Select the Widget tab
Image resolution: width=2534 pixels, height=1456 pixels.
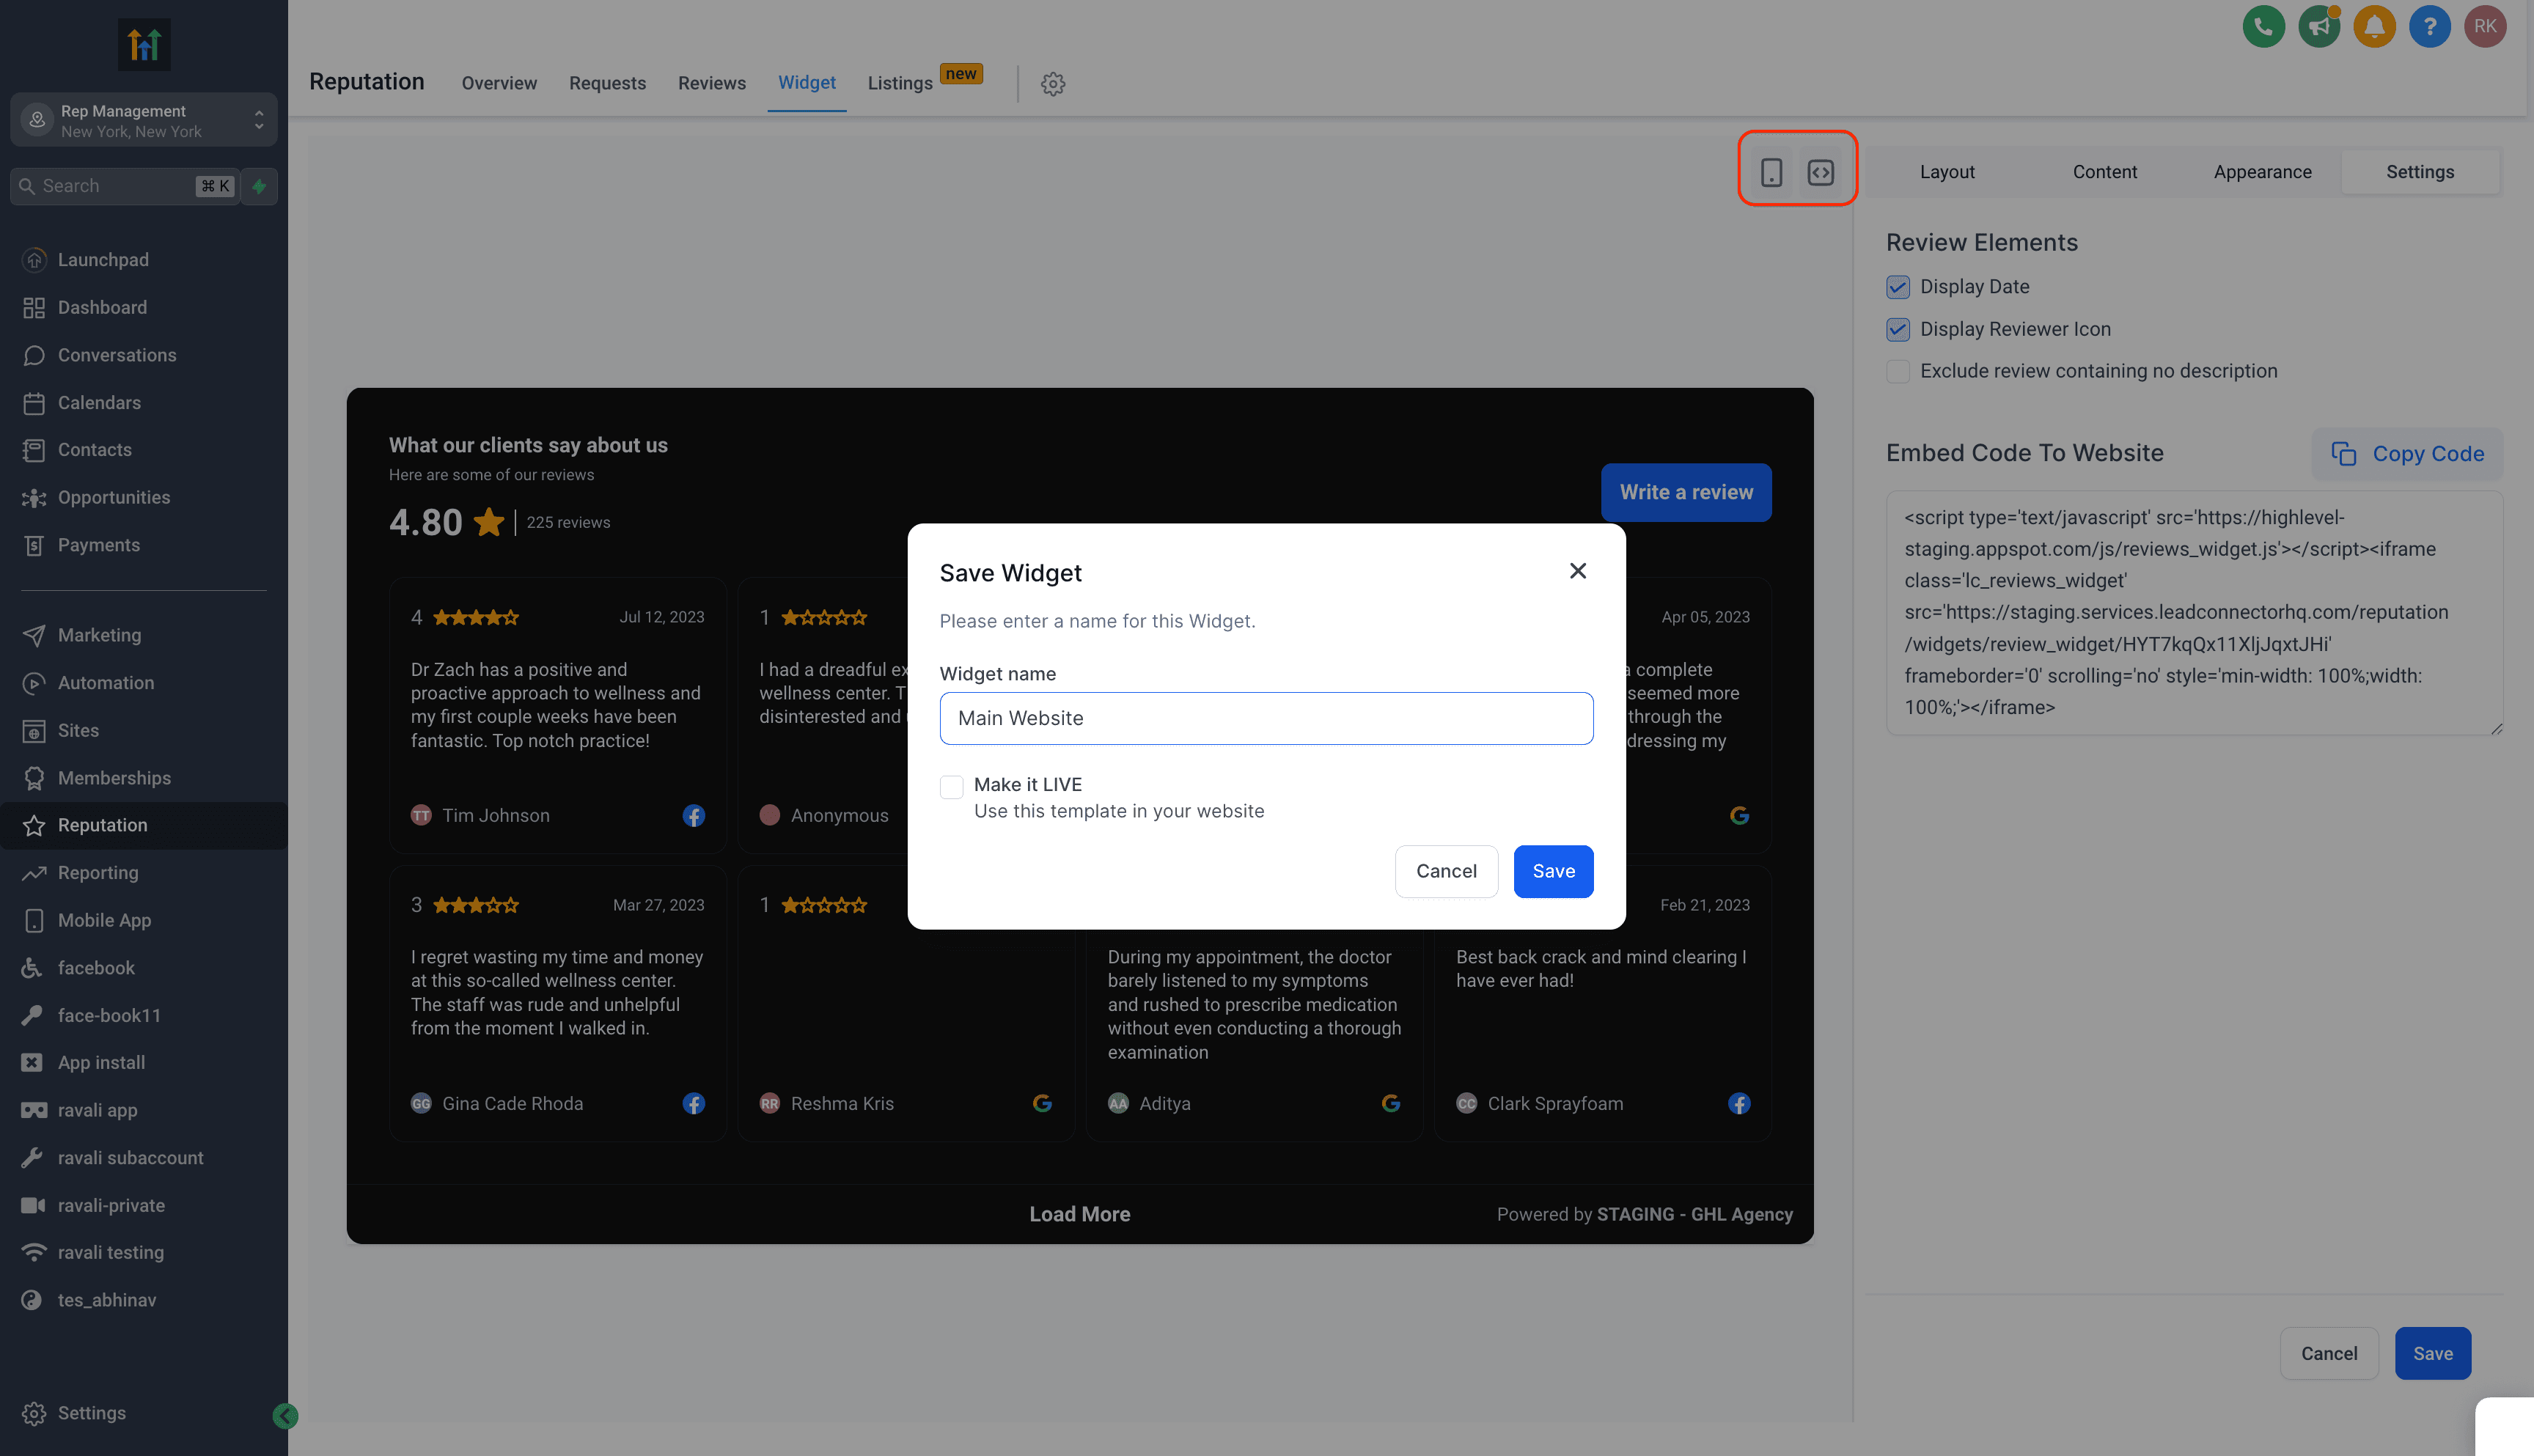[806, 83]
